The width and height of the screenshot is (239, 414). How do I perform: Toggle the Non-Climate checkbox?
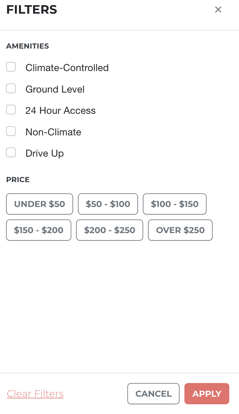[x=11, y=131]
